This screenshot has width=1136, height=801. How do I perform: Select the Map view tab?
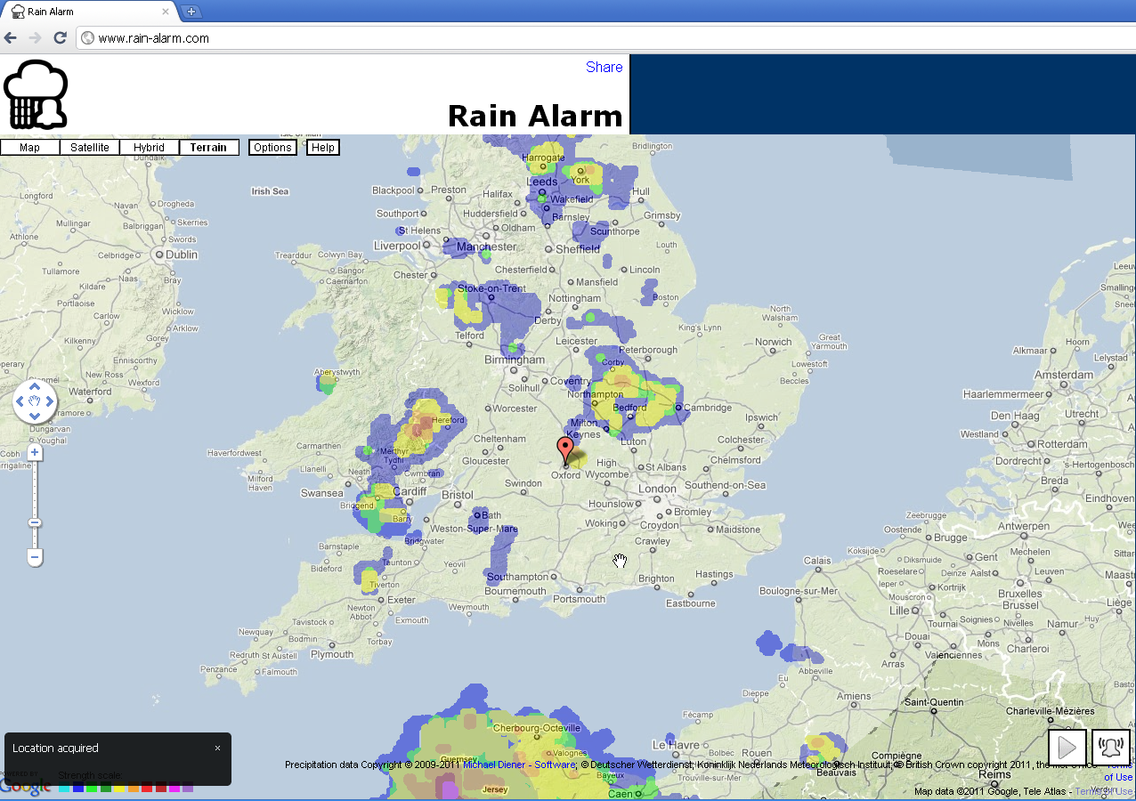29,147
